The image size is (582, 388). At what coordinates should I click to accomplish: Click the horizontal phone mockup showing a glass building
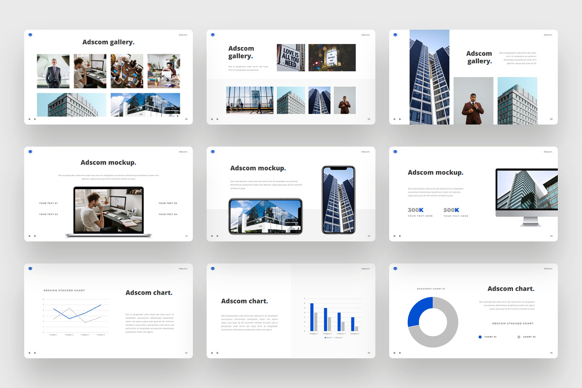coord(265,216)
